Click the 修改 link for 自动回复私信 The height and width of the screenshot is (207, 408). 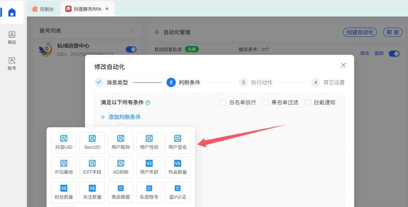(364, 53)
